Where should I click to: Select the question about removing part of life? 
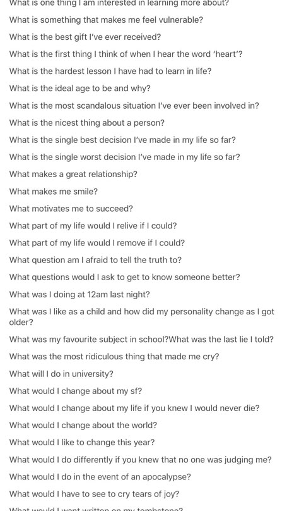tap(97, 243)
